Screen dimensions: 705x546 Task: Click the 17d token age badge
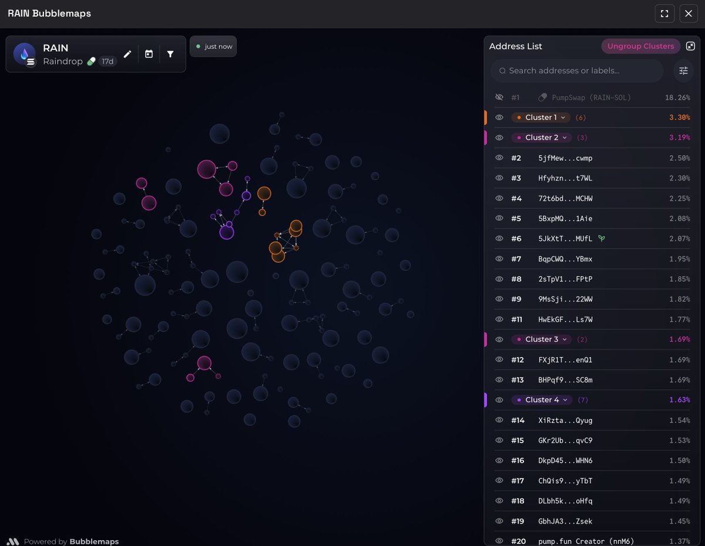pyautogui.click(x=108, y=61)
